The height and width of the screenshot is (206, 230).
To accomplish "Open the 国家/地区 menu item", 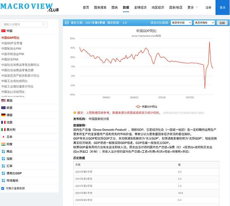I will pos(175,7).
